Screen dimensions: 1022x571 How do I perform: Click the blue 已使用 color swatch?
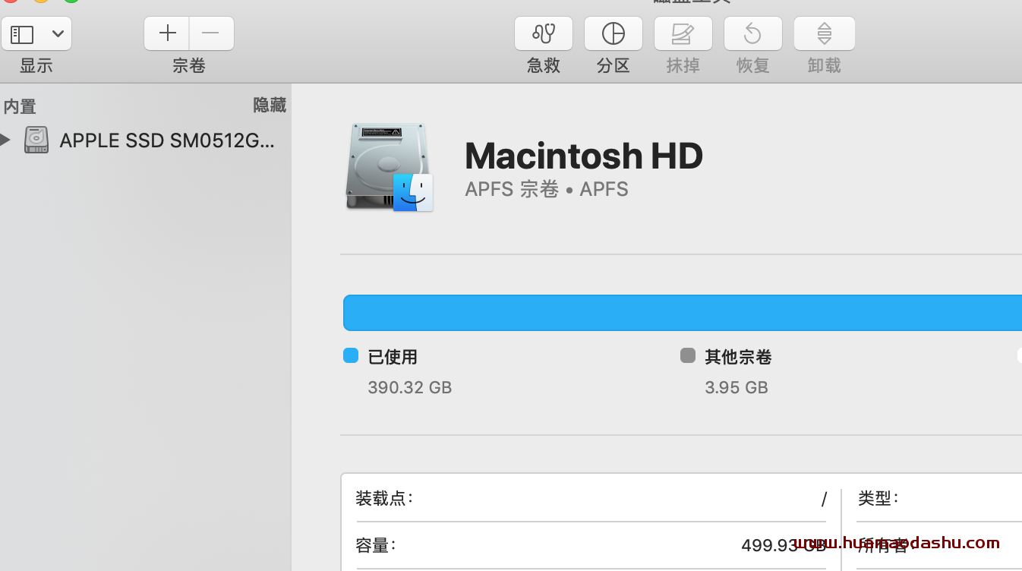click(351, 355)
